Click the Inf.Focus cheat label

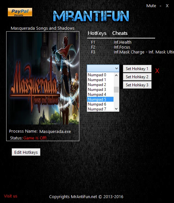pyautogui.click(x=122, y=47)
